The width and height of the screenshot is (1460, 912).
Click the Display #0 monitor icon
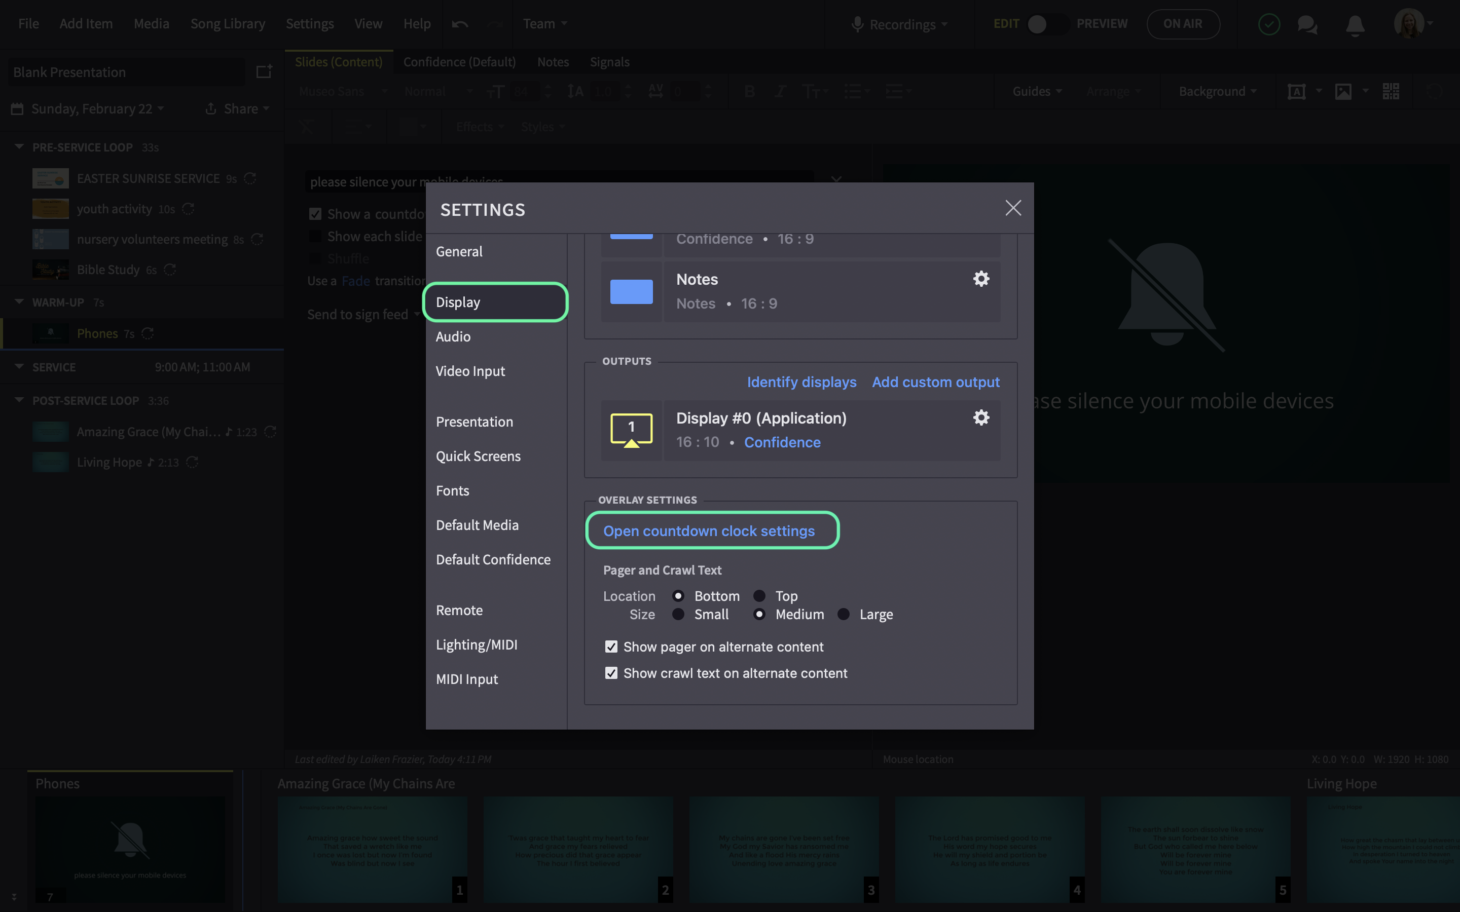pos(631,430)
